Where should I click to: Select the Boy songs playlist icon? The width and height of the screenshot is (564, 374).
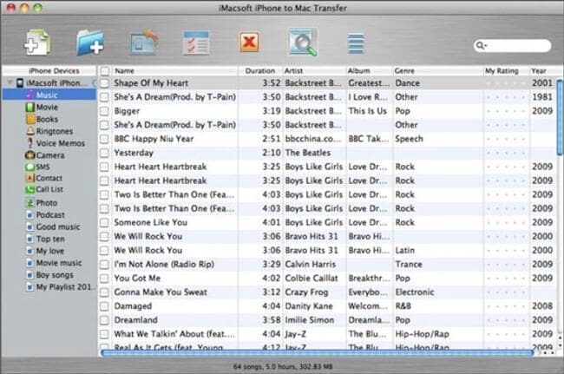pos(30,275)
